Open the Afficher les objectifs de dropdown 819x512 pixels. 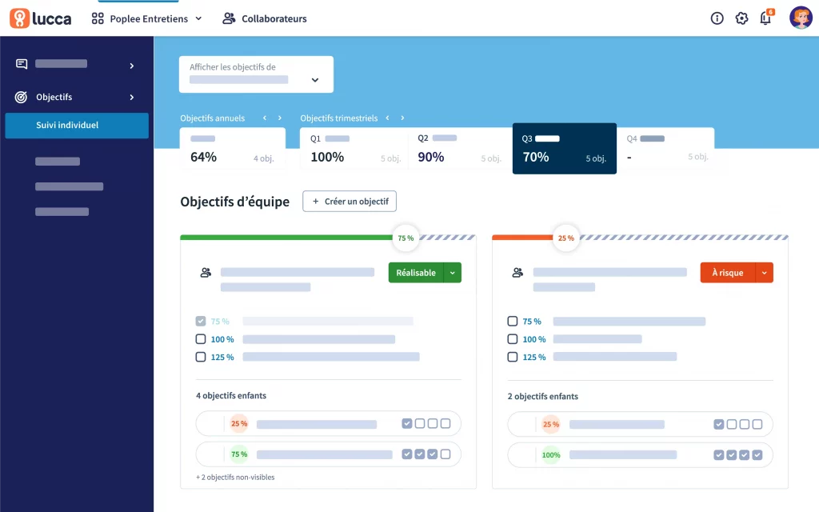pyautogui.click(x=256, y=74)
